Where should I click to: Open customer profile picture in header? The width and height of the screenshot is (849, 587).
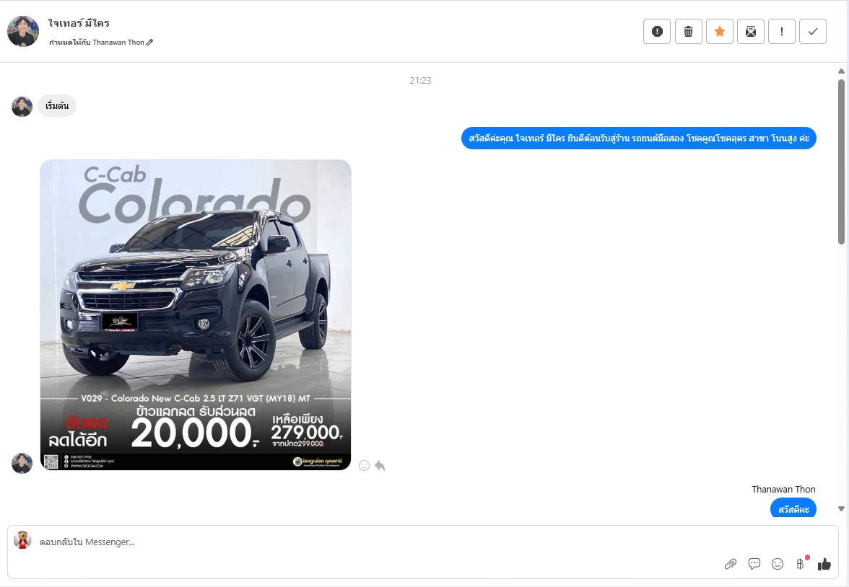click(x=23, y=32)
